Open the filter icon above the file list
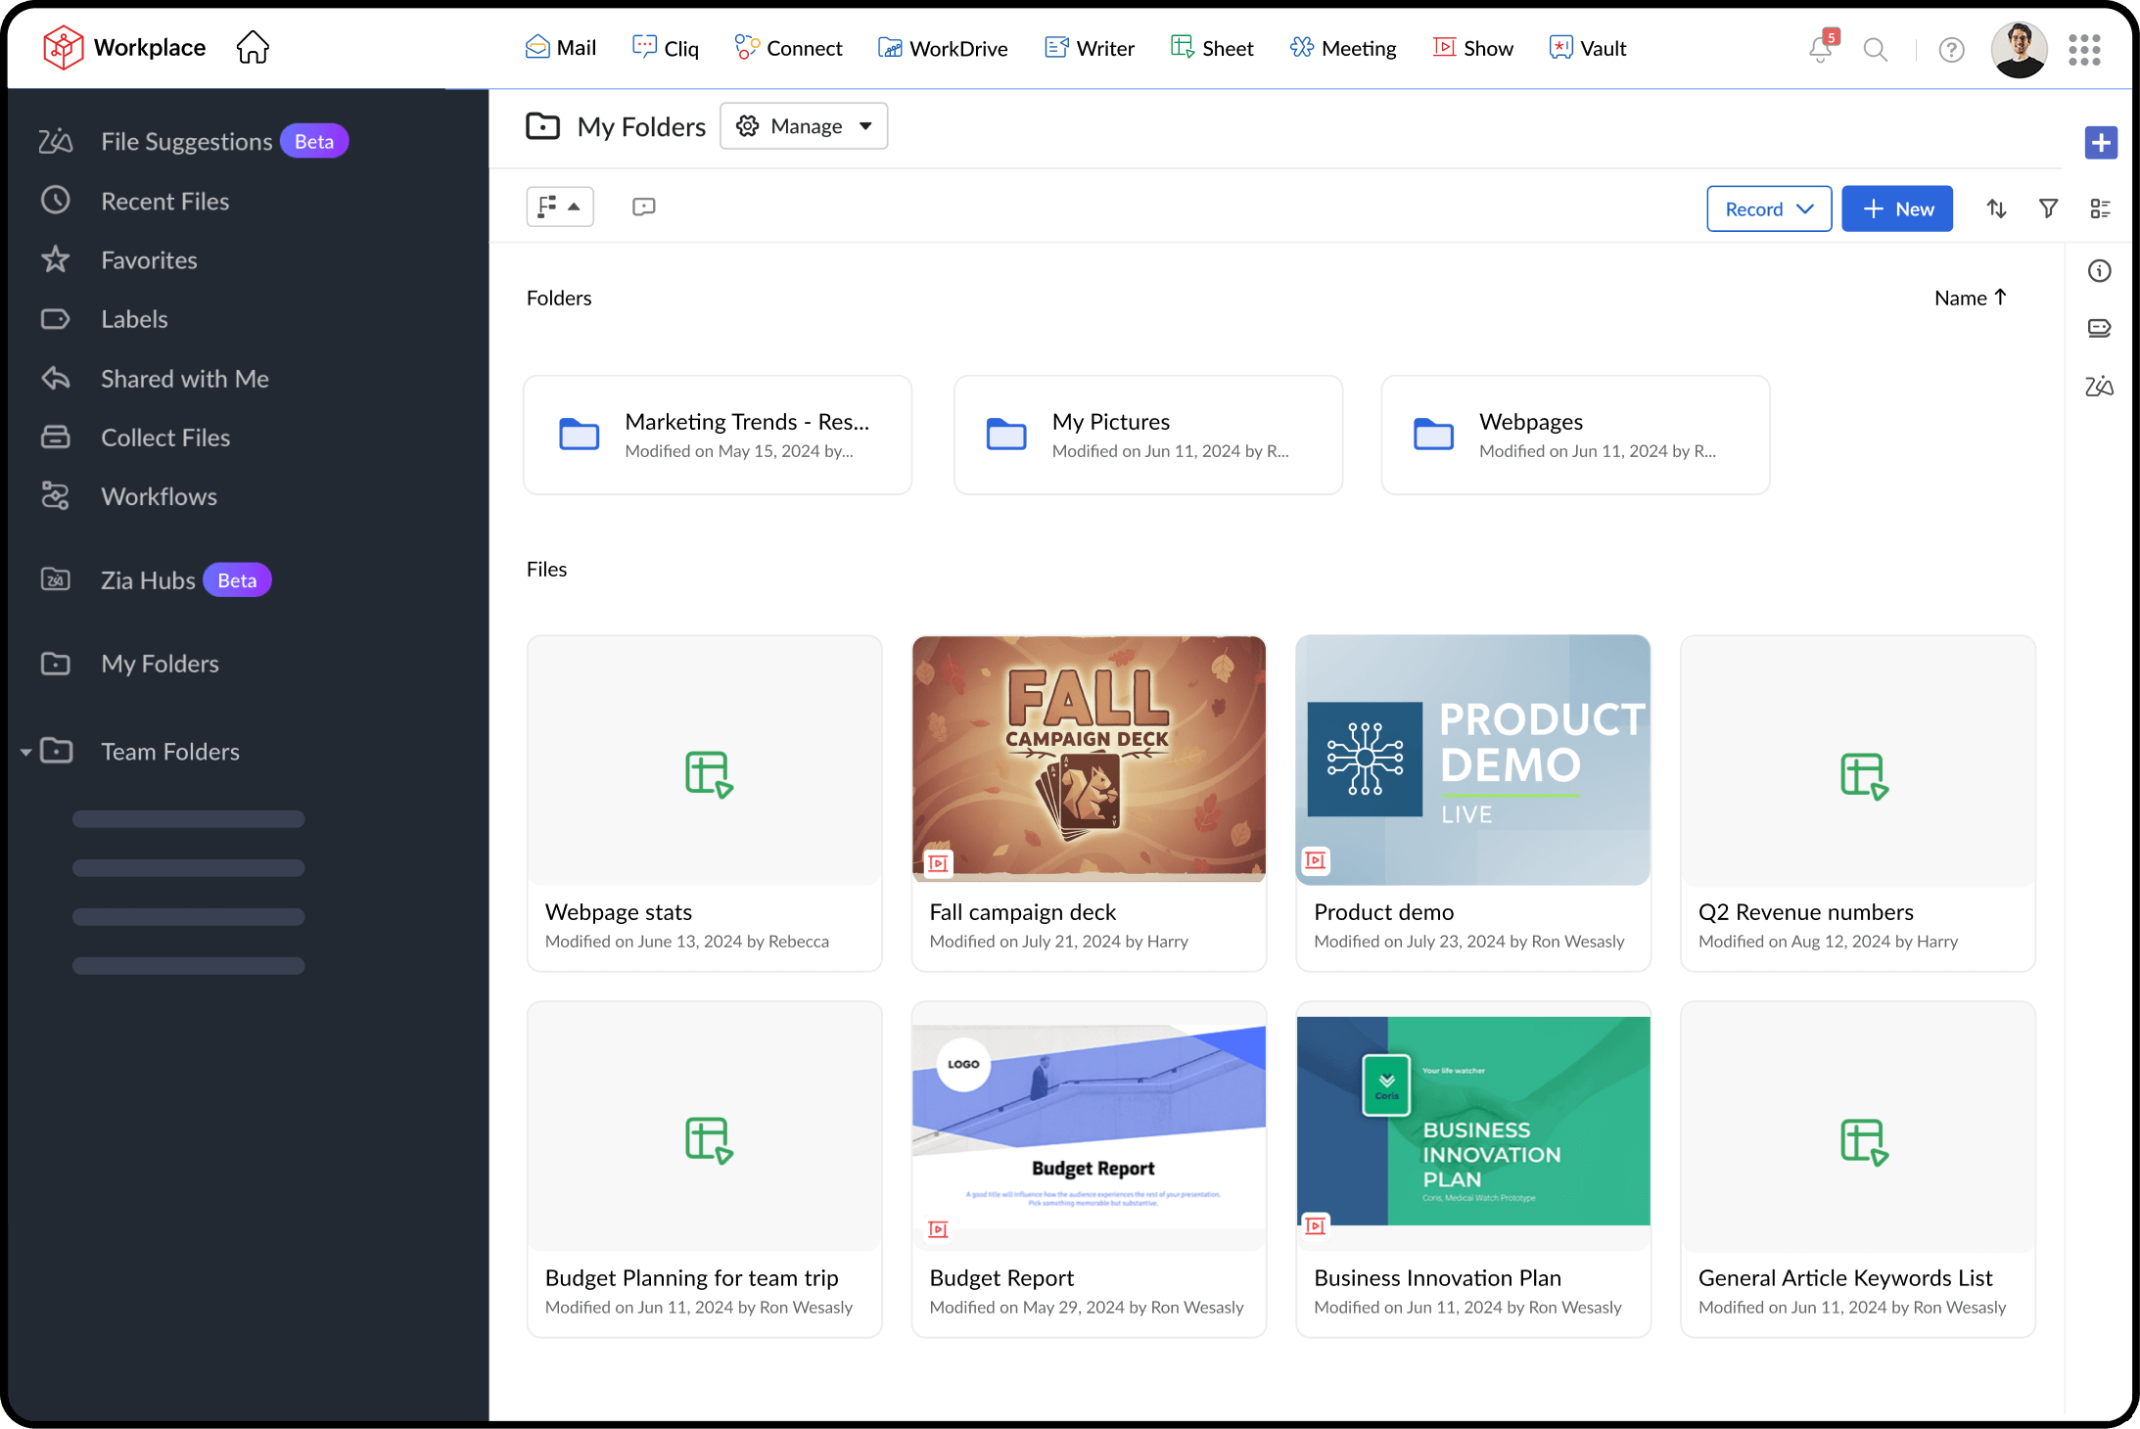 tap(2048, 208)
